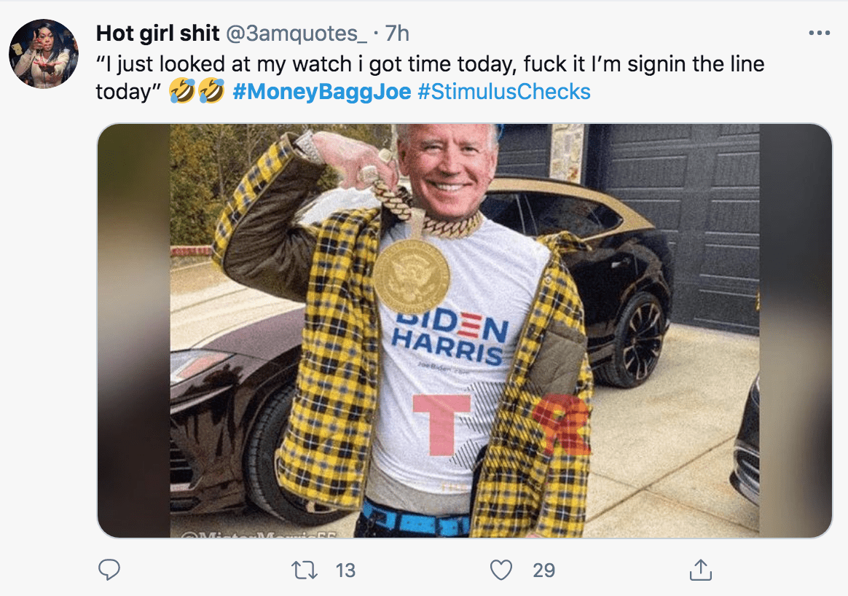The width and height of the screenshot is (848, 596).
Task: Retweet this post using the arrows icon
Action: [305, 570]
